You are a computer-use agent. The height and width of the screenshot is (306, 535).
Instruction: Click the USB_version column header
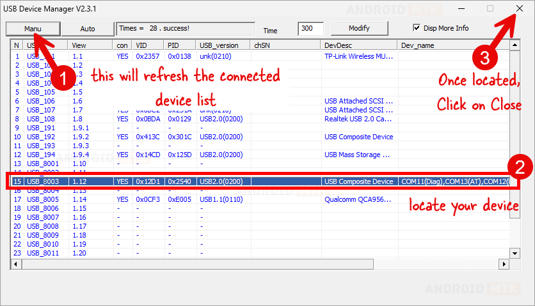pos(223,45)
